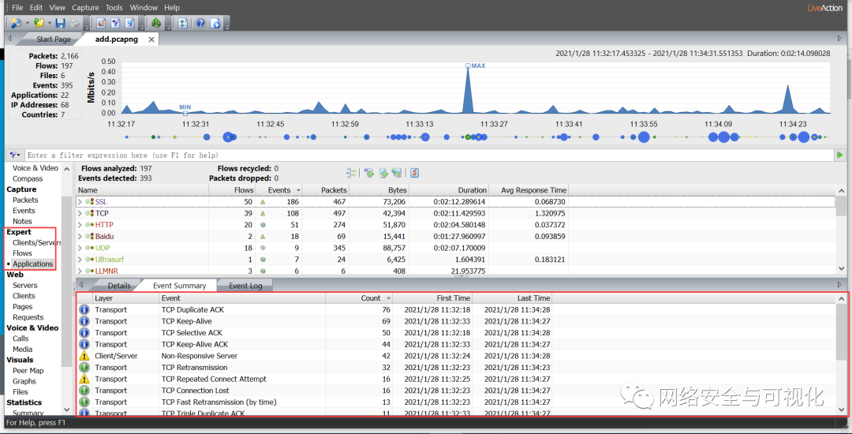
Task: Click the filter expression input field
Action: tap(429, 155)
